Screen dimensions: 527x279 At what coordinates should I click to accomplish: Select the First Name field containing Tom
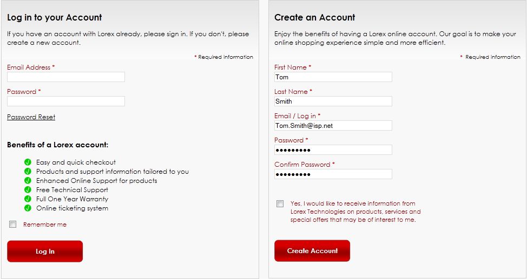coord(333,77)
